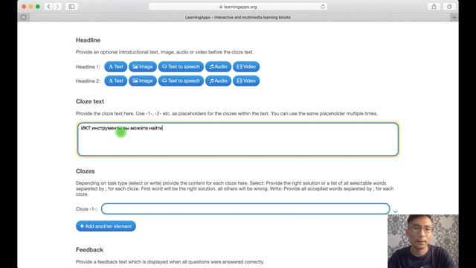The image size is (476, 268).
Task: Go back with Safari back arrow
Action: [48, 7]
